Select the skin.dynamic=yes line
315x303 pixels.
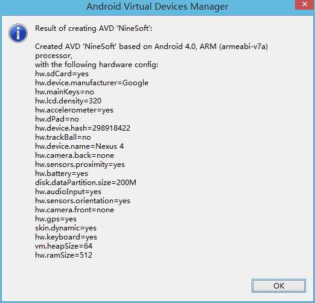[66, 228]
